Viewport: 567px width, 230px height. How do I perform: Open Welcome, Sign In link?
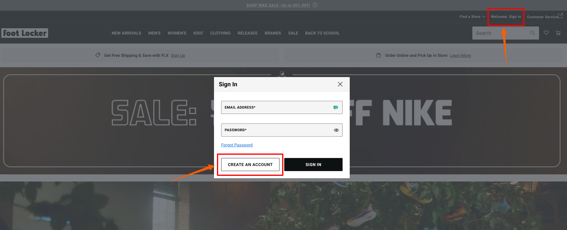(506, 17)
